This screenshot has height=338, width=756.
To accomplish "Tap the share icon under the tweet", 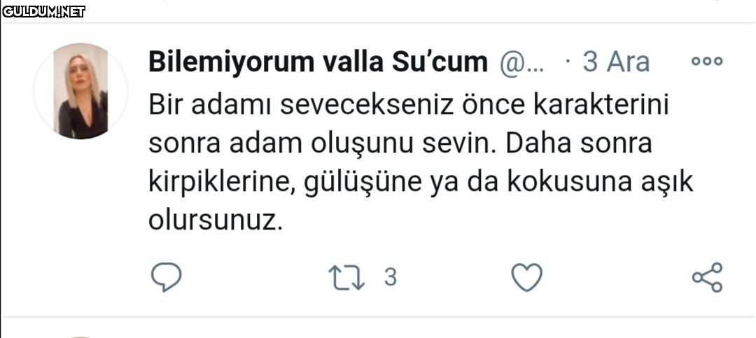I will tap(707, 278).
